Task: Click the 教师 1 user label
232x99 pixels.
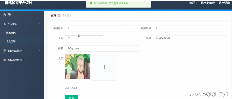Action: pyautogui.click(x=193, y=3)
